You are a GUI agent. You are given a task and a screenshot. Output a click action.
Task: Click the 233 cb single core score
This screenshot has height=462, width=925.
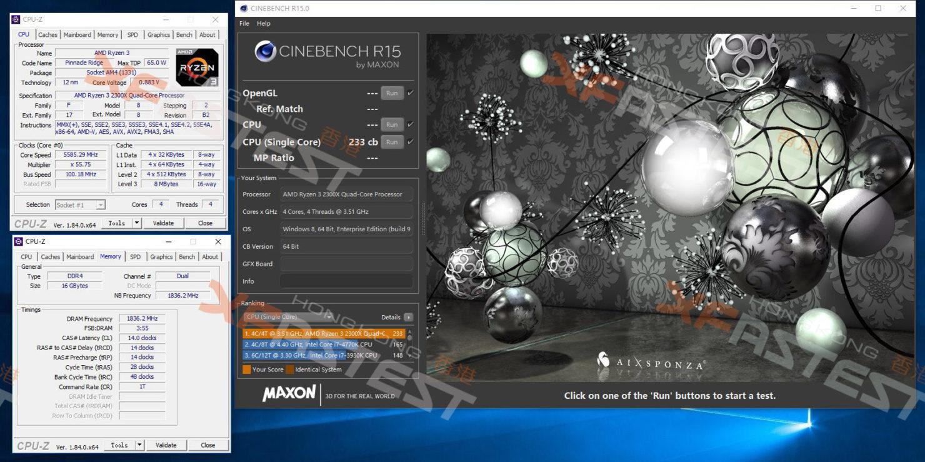click(363, 142)
